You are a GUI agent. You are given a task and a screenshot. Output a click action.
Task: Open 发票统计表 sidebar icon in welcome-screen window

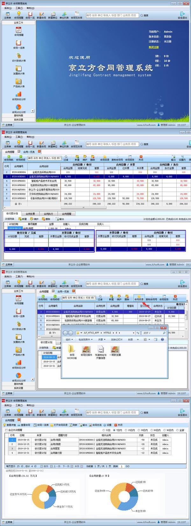19,69
